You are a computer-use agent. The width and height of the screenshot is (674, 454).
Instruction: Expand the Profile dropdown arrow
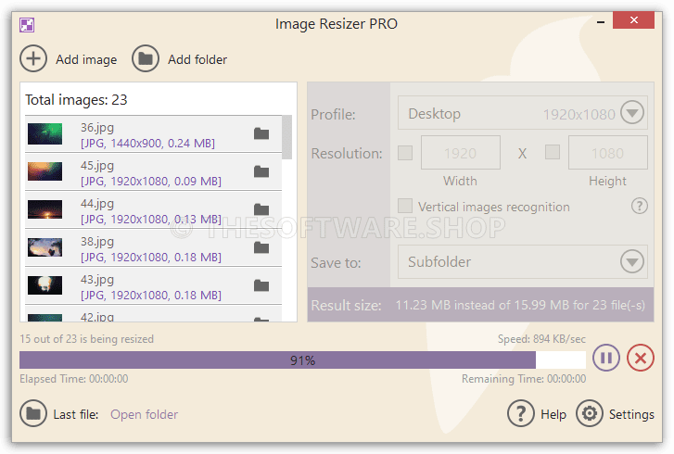(632, 113)
